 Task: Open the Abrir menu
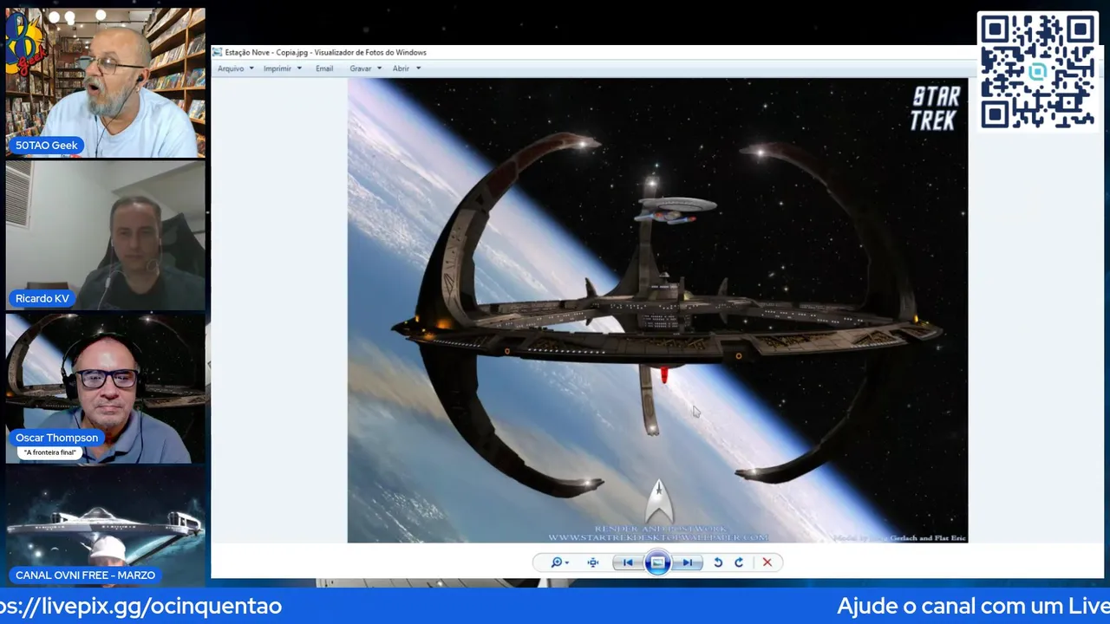tap(406, 68)
